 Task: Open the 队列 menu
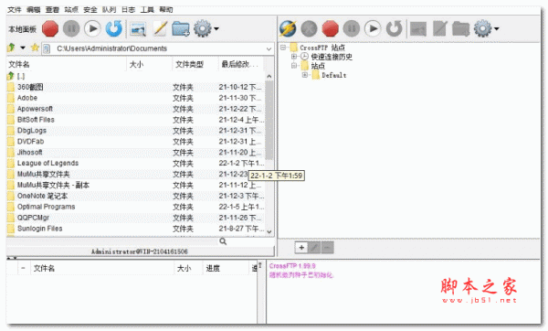tap(109, 9)
